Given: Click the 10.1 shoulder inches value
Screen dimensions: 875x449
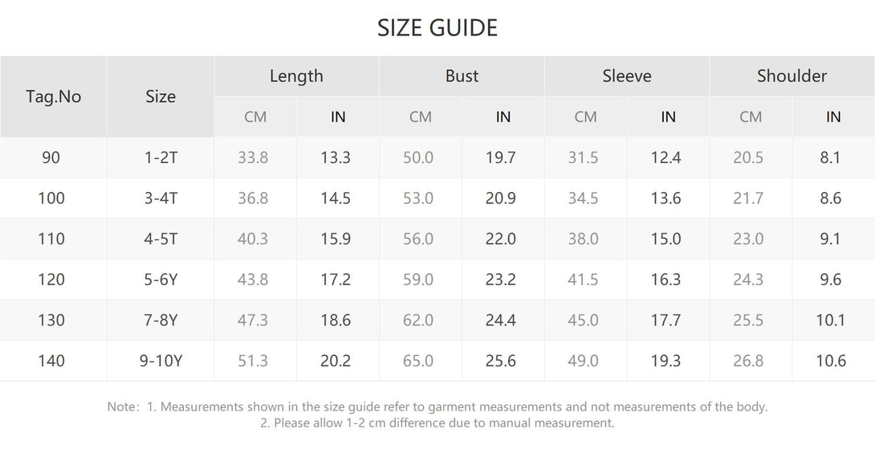Looking at the screenshot, I should point(831,320).
